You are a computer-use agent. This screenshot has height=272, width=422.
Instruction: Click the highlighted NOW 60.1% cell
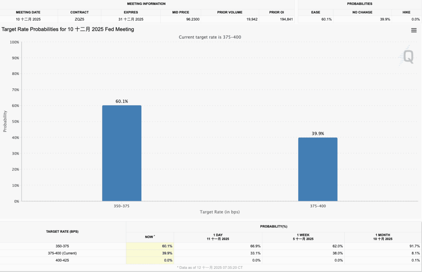[x=150, y=246]
